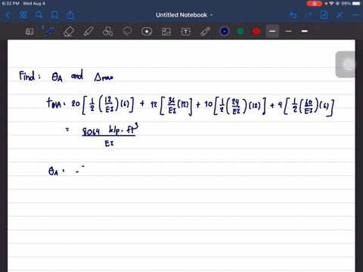Redo the last undone stroke
The width and height of the screenshot is (363, 272).
(309, 15)
